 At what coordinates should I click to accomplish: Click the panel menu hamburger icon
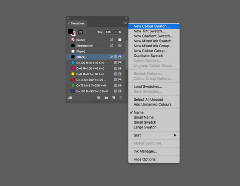(126, 24)
